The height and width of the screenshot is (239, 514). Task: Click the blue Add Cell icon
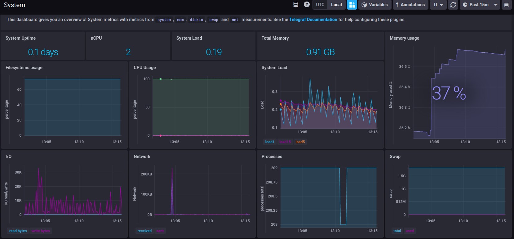(x=352, y=5)
